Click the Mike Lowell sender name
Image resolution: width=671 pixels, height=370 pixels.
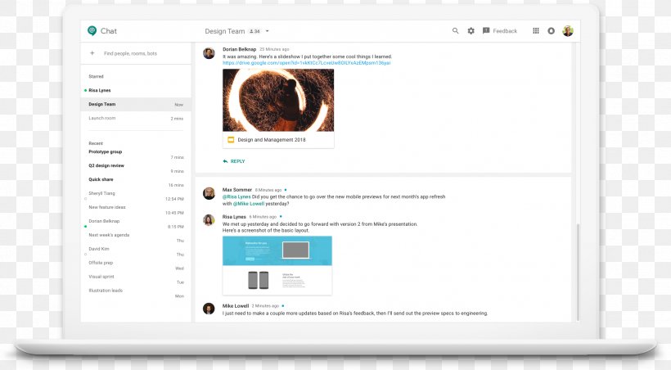236,306
